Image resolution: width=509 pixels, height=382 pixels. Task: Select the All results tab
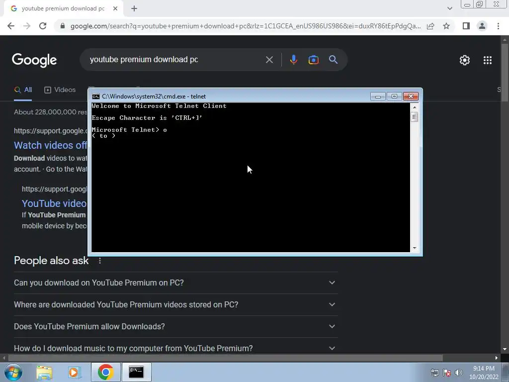tap(23, 90)
